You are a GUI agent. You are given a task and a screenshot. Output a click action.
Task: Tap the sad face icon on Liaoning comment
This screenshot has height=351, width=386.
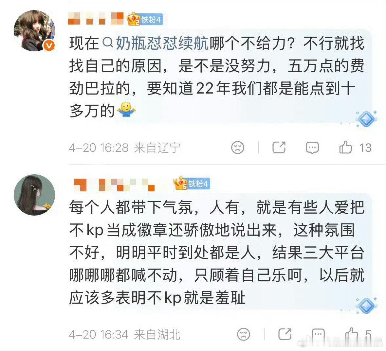pyautogui.click(x=238, y=148)
